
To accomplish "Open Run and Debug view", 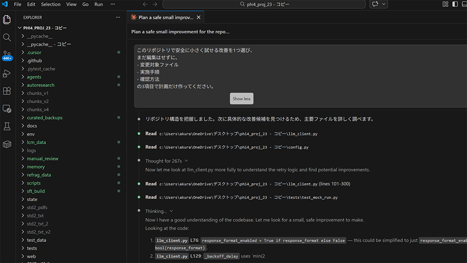I will pyautogui.click(x=7, y=74).
